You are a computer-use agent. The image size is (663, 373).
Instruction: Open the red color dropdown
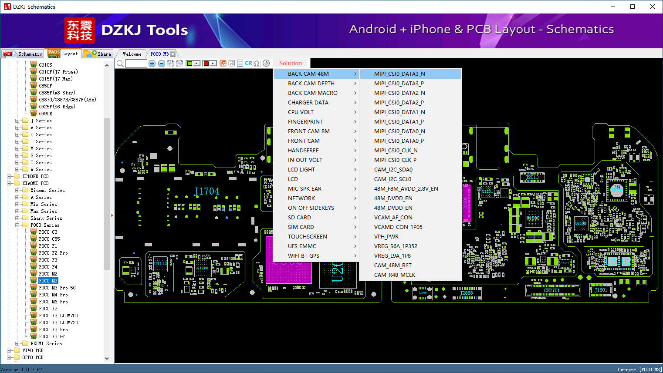[210, 64]
